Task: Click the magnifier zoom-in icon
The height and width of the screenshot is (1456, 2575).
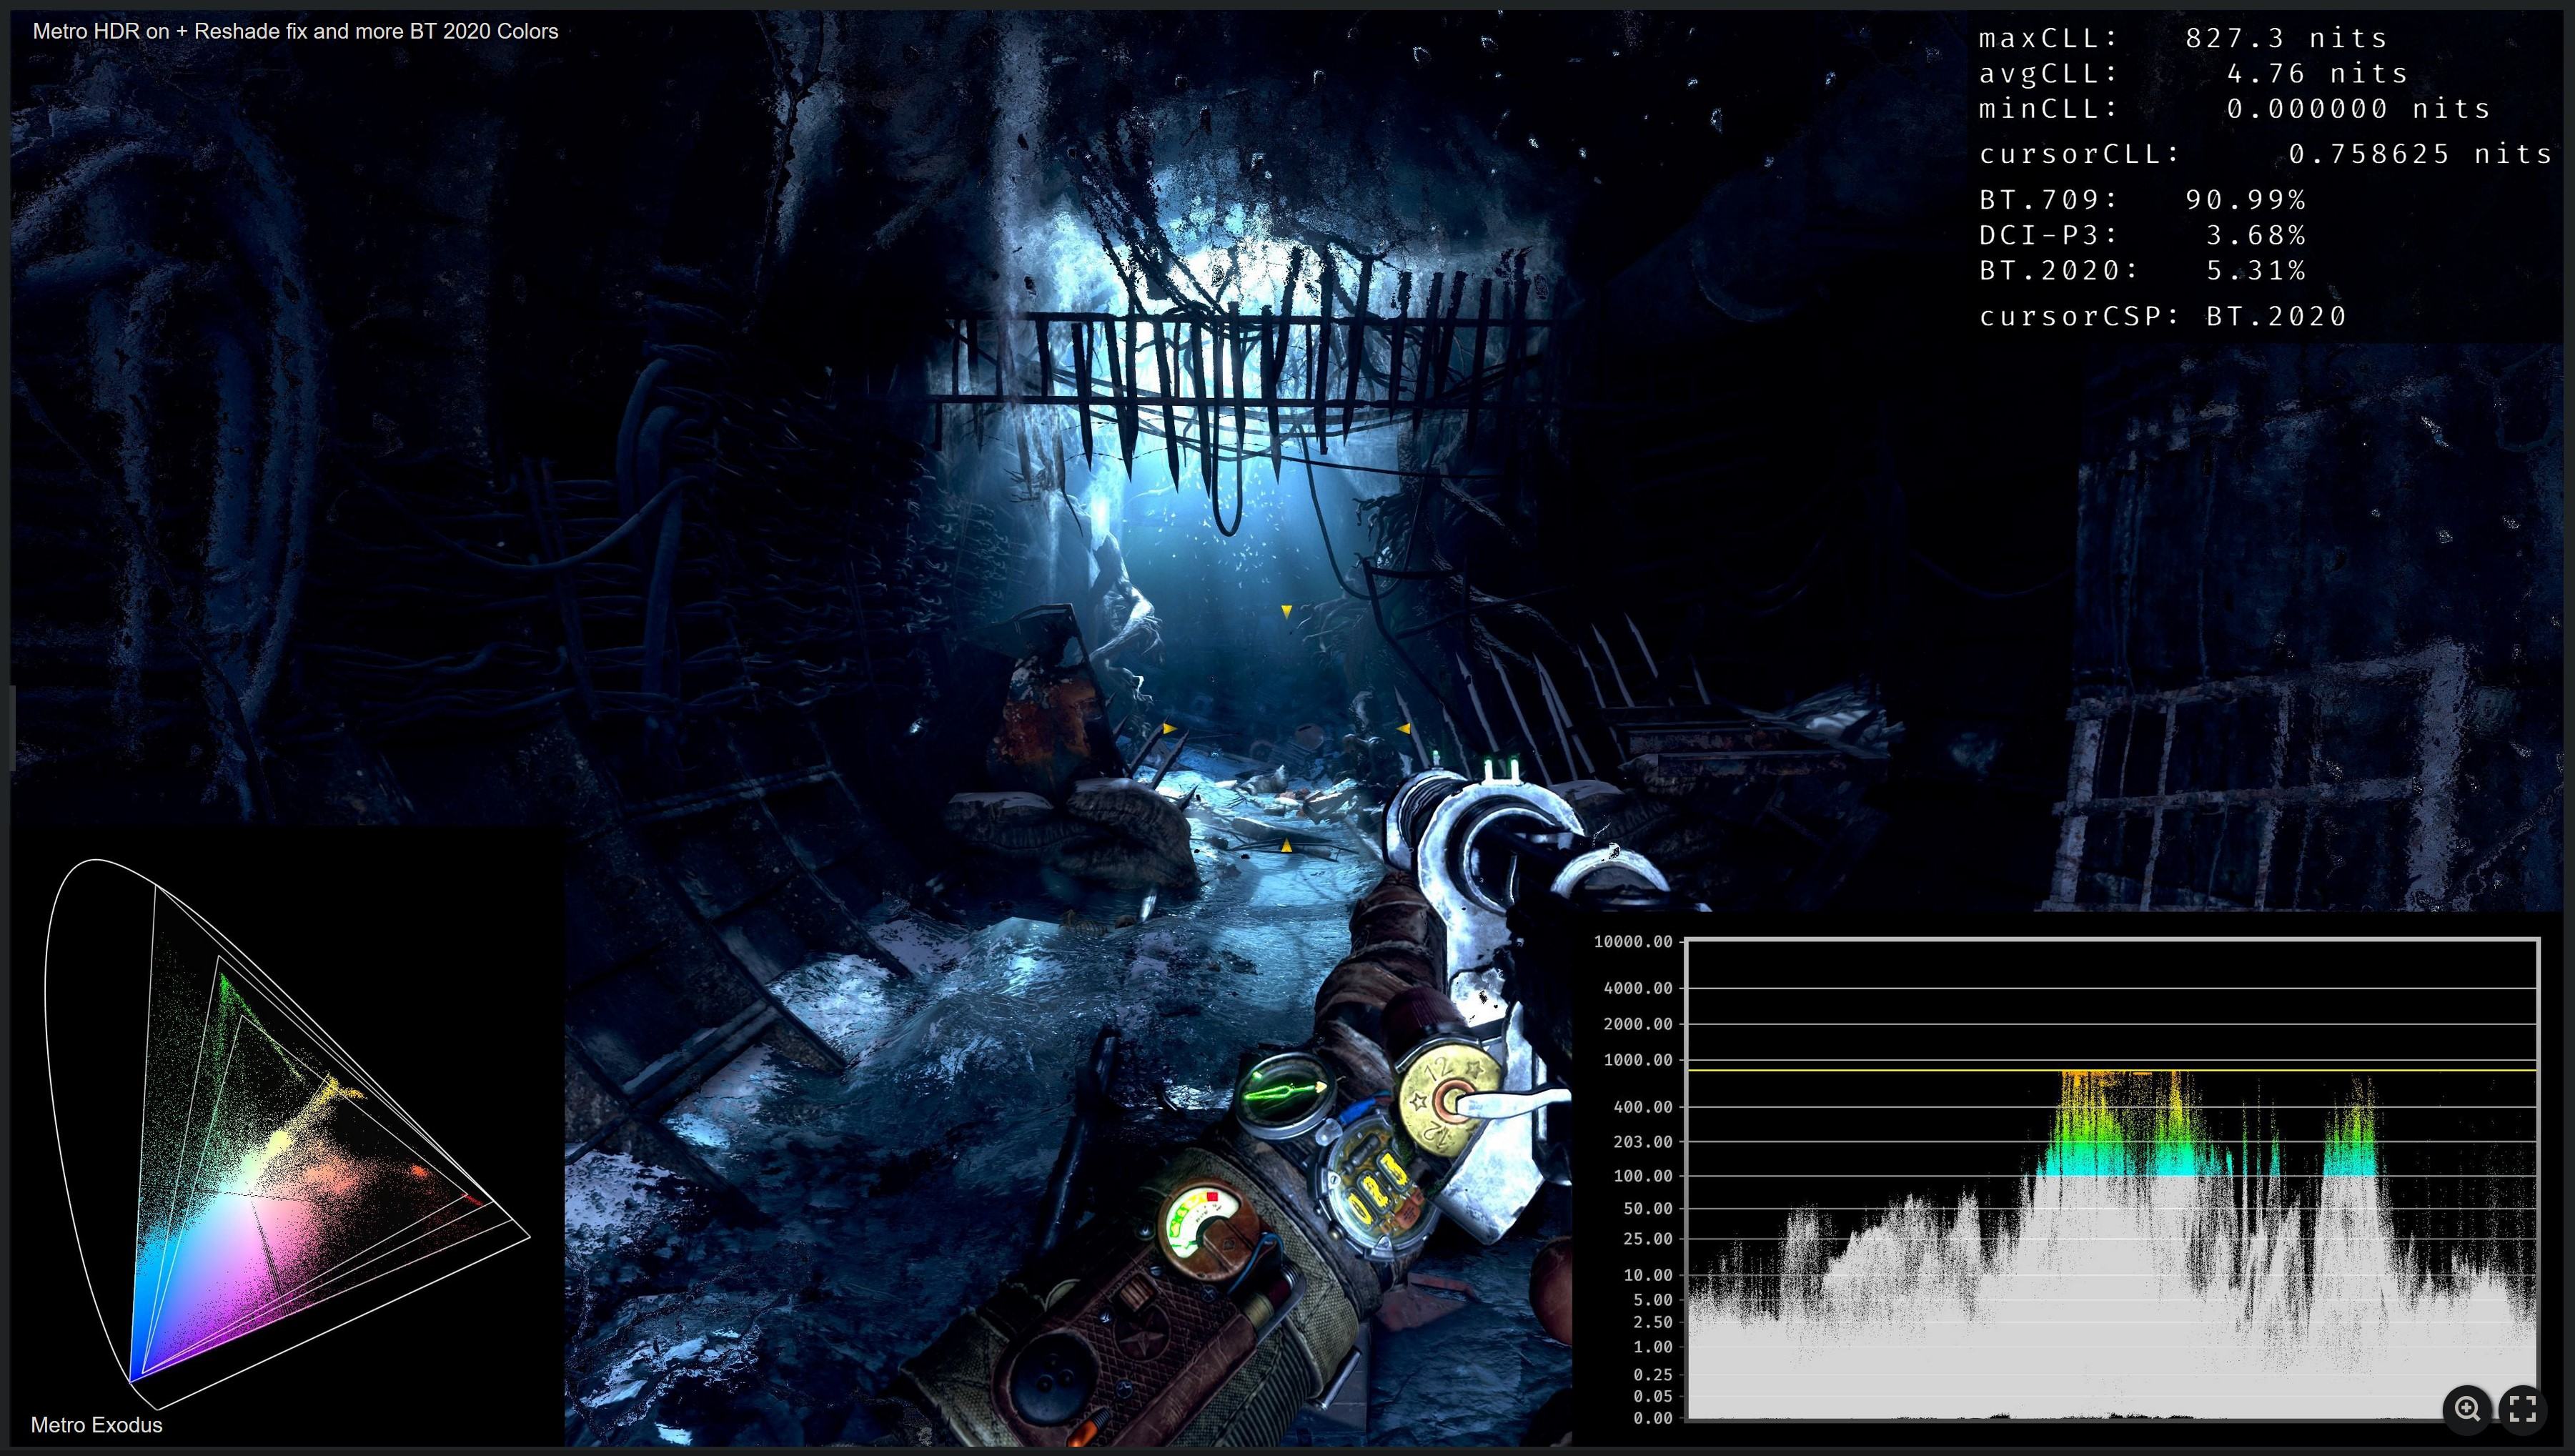Action: click(x=2467, y=1409)
